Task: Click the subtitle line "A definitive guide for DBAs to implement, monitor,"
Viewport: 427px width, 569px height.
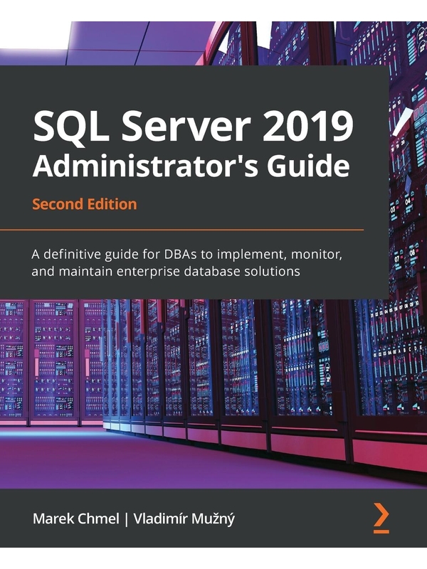Action: pos(187,255)
